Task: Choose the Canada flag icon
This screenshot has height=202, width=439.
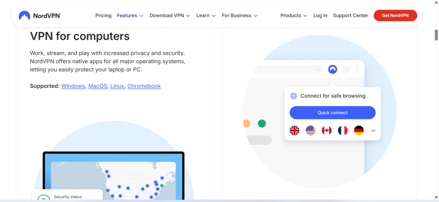Action: (327, 131)
